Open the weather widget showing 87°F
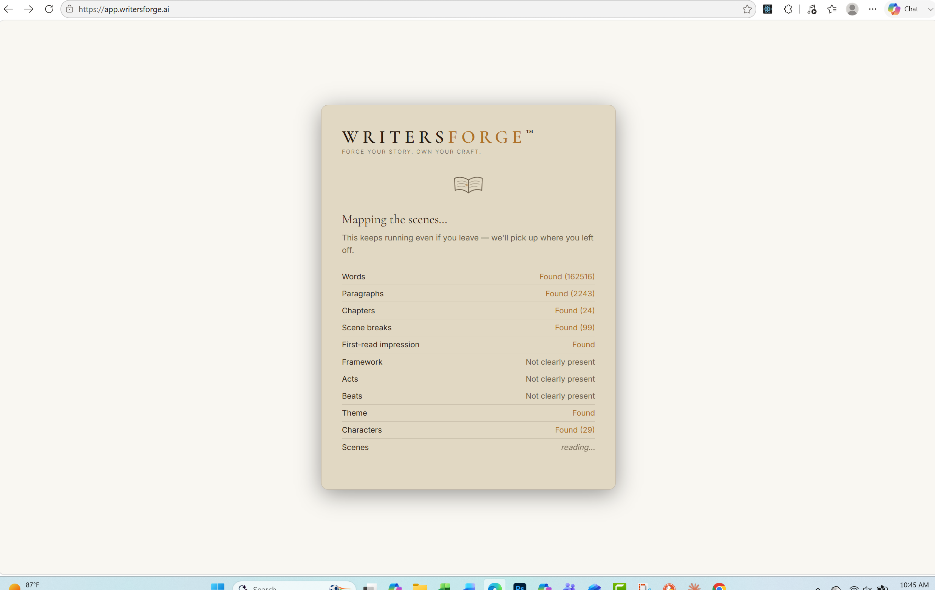 [x=24, y=585]
